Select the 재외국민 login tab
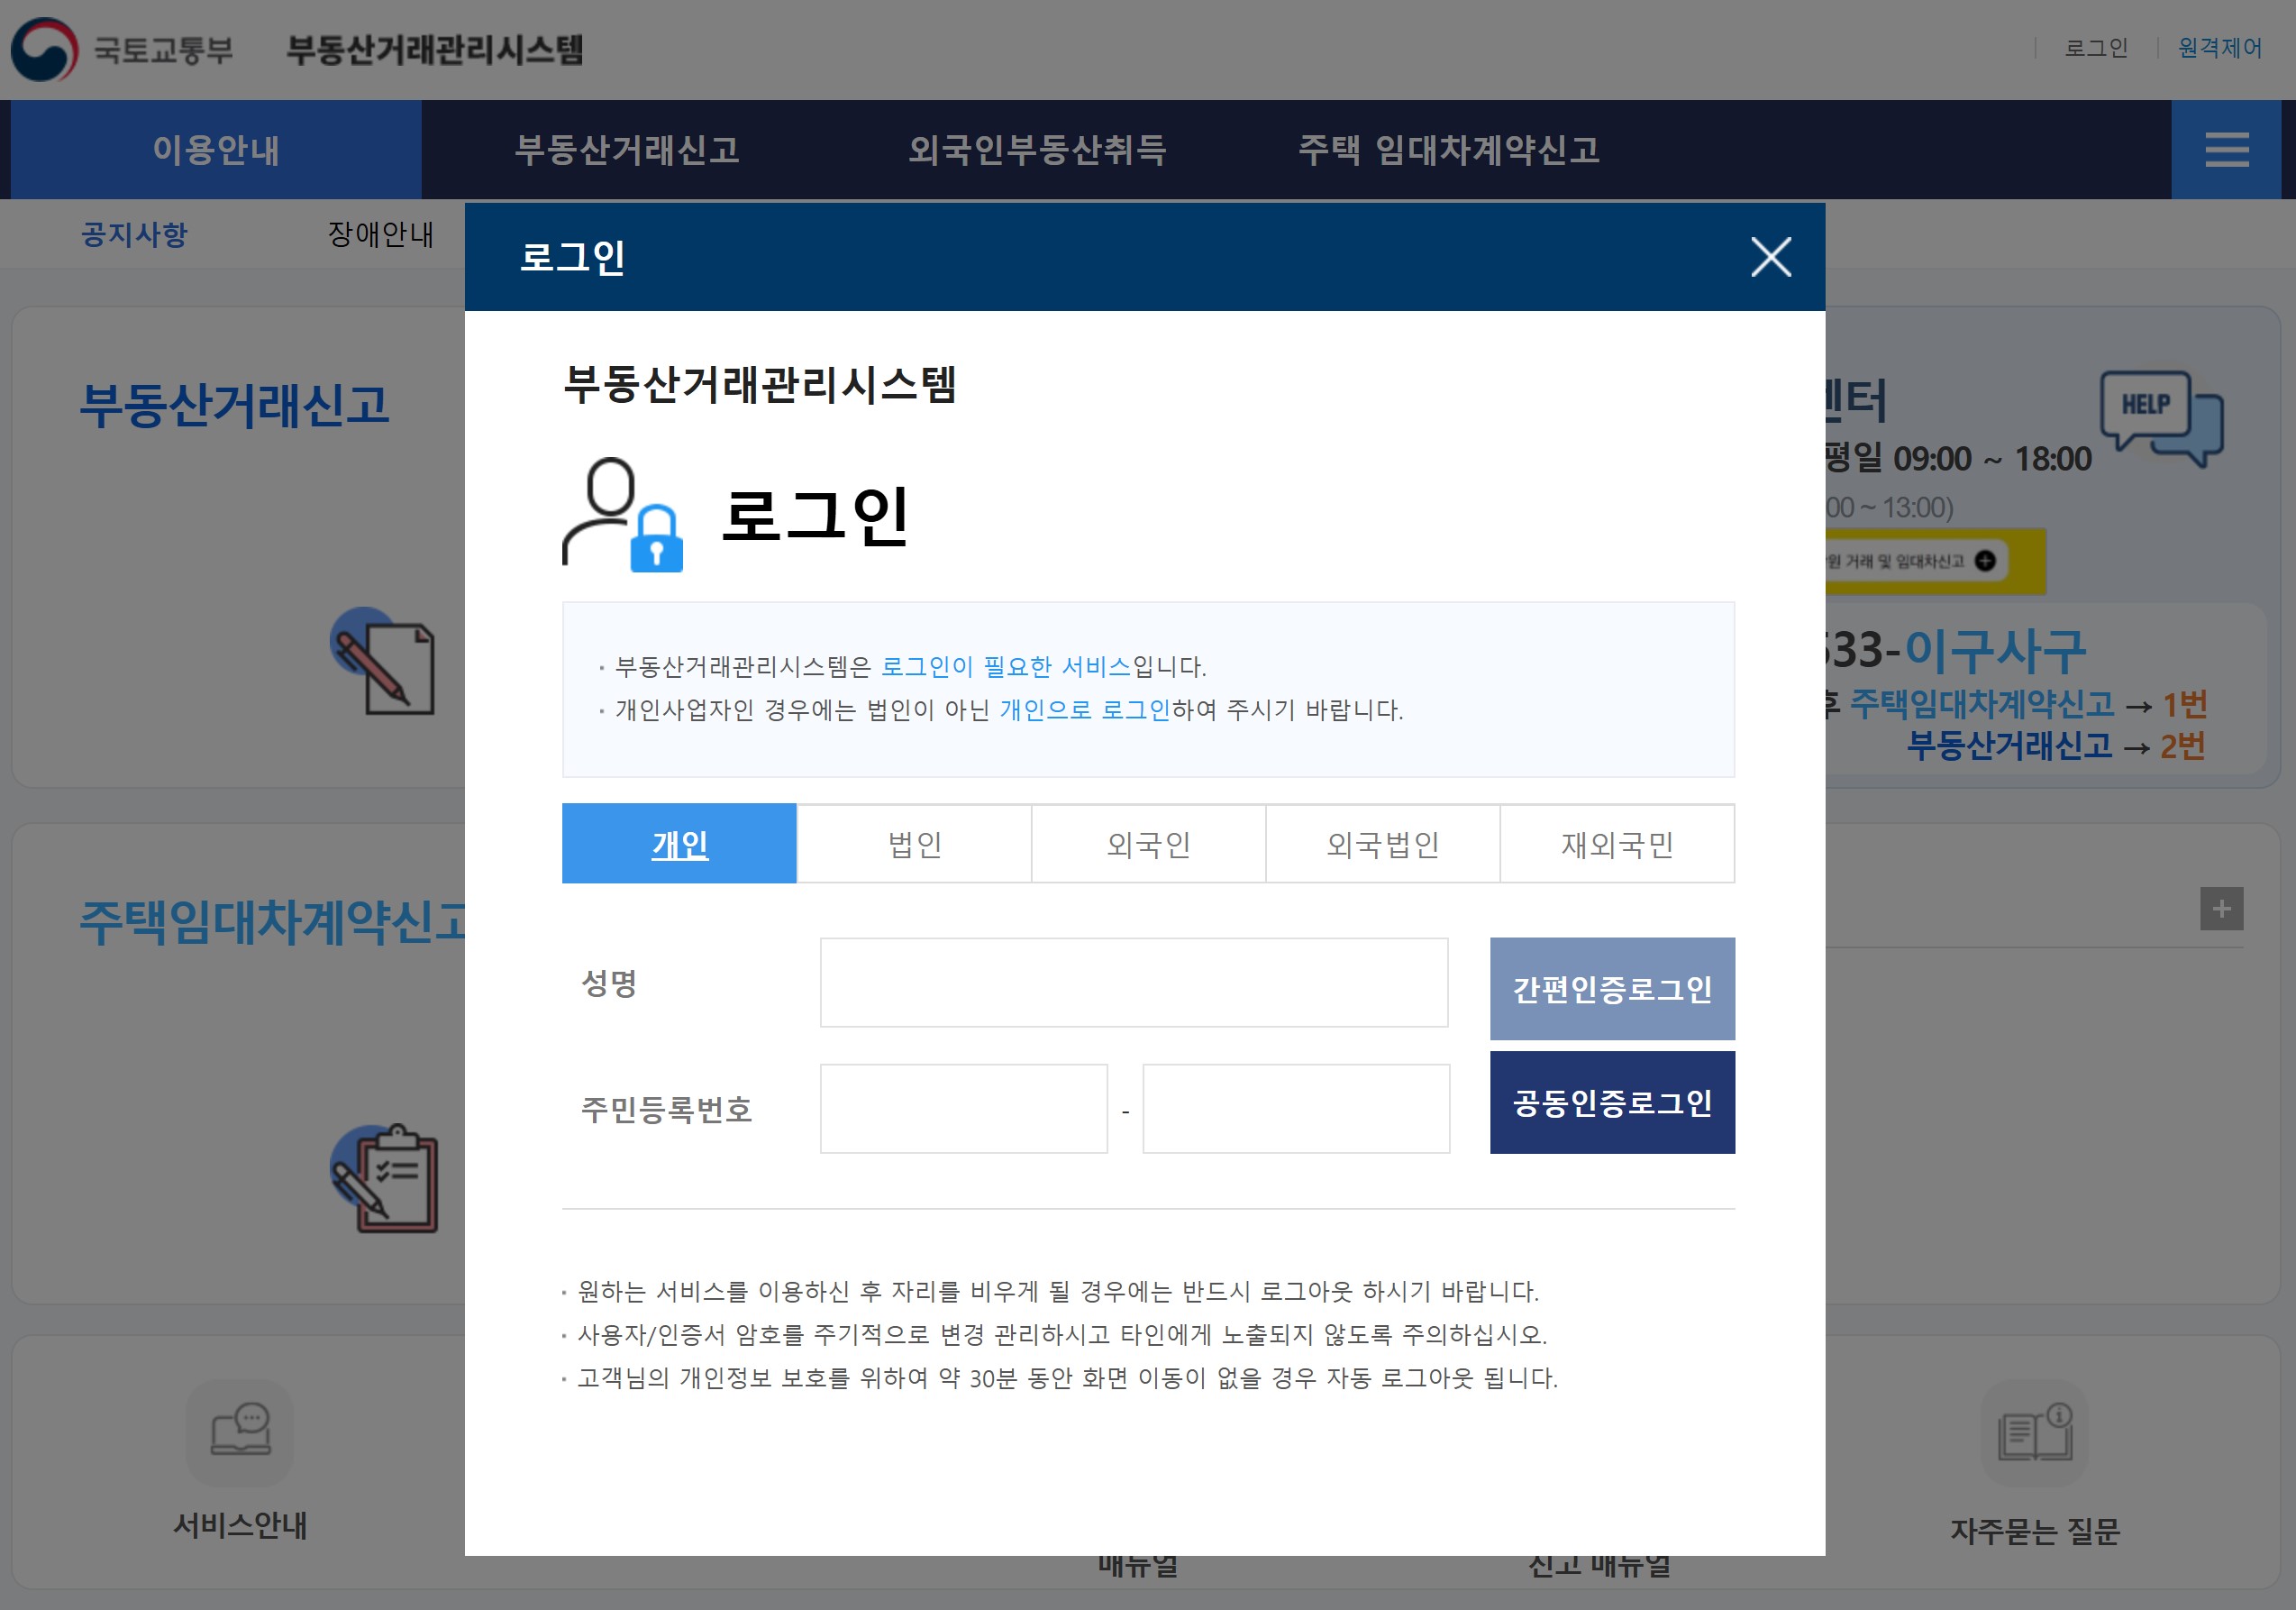The image size is (2296, 1610). click(1617, 844)
